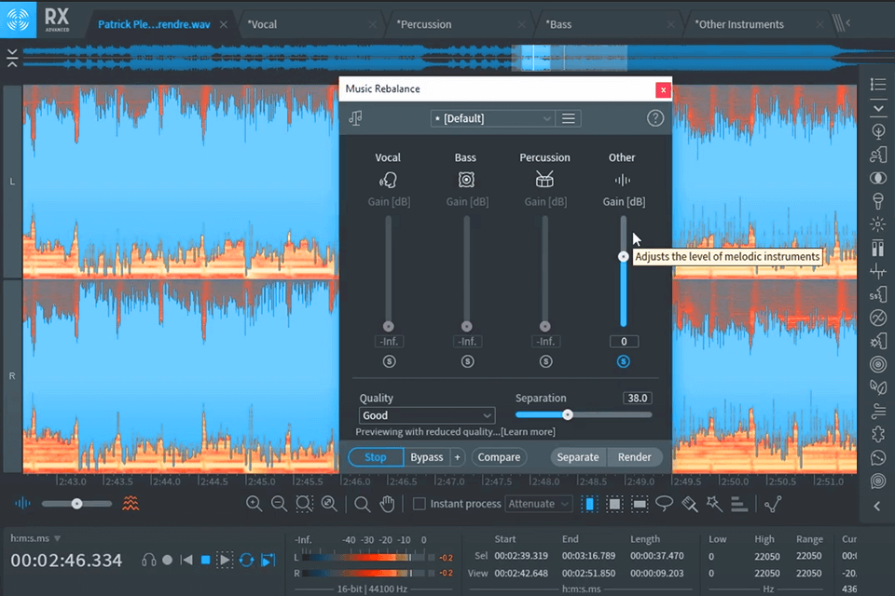Solo the Other stem
The width and height of the screenshot is (895, 596).
point(623,362)
